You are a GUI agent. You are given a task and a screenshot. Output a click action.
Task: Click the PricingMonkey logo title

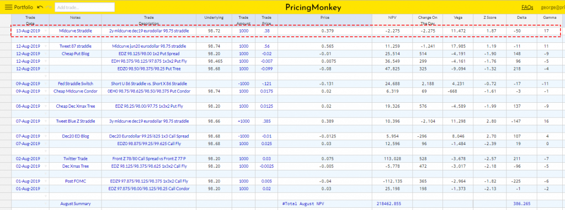(313, 8)
